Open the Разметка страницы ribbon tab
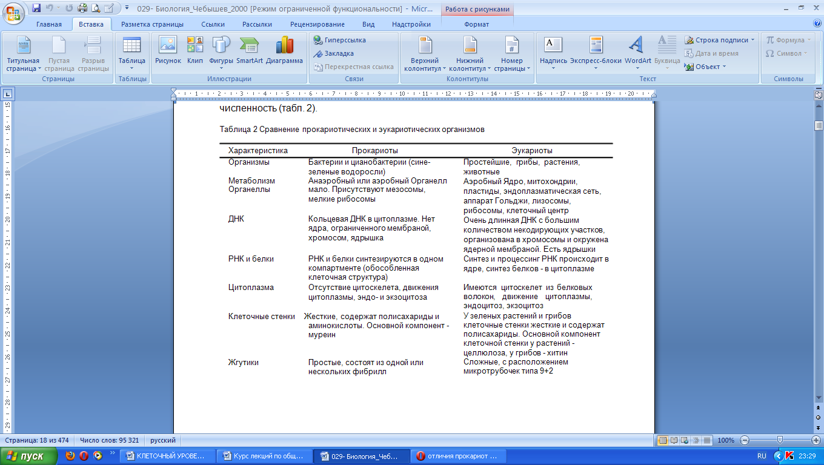 (152, 24)
